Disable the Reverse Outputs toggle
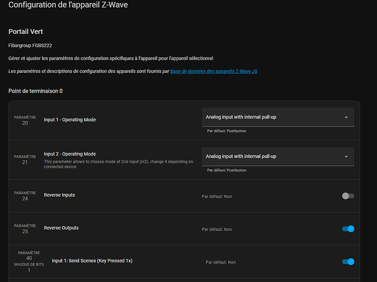This screenshot has width=377, height=282. point(348,229)
